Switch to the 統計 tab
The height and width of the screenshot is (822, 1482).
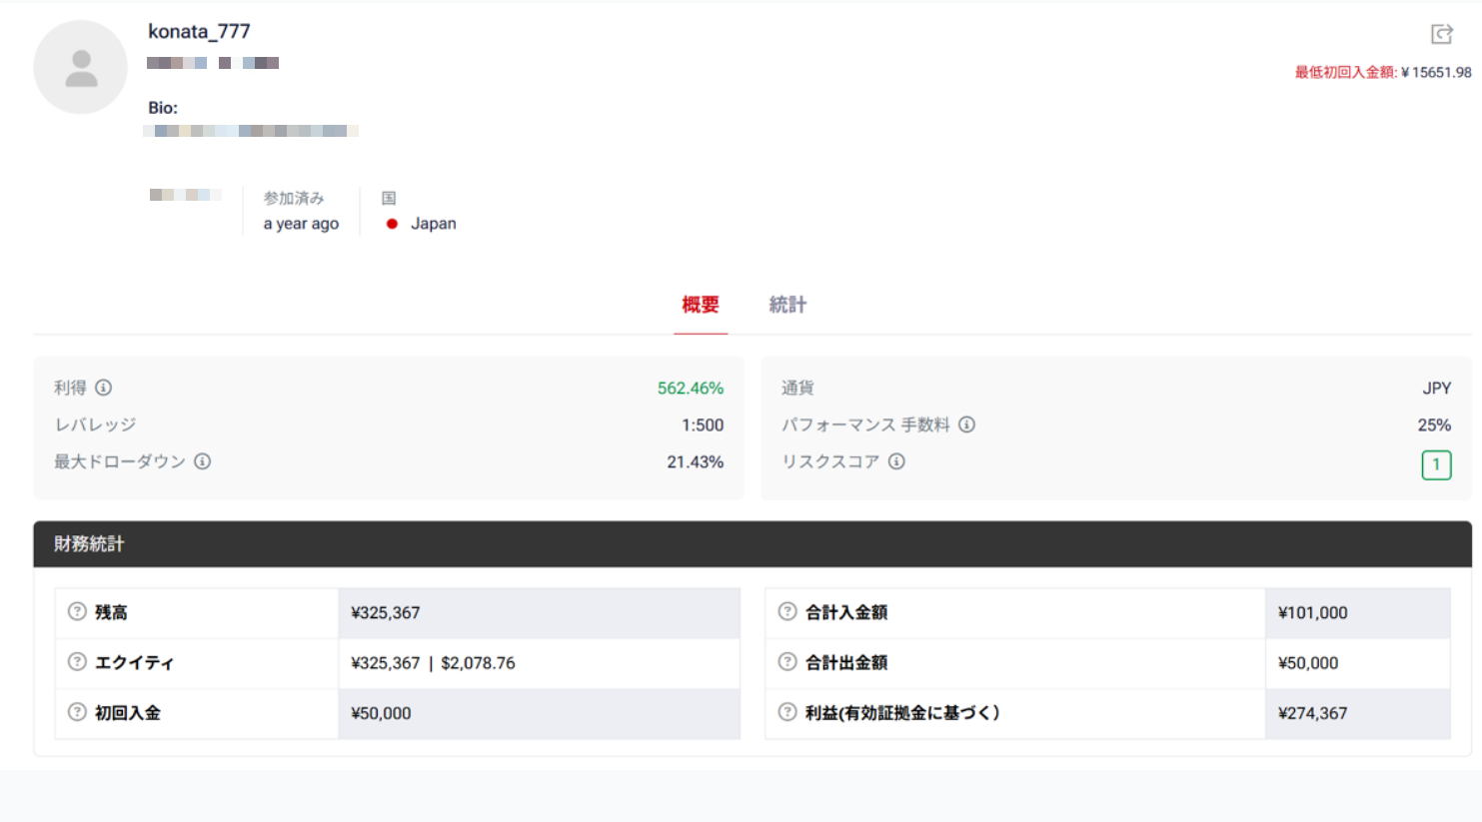(787, 305)
